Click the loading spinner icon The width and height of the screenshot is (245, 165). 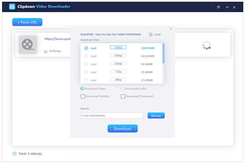pos(207,45)
